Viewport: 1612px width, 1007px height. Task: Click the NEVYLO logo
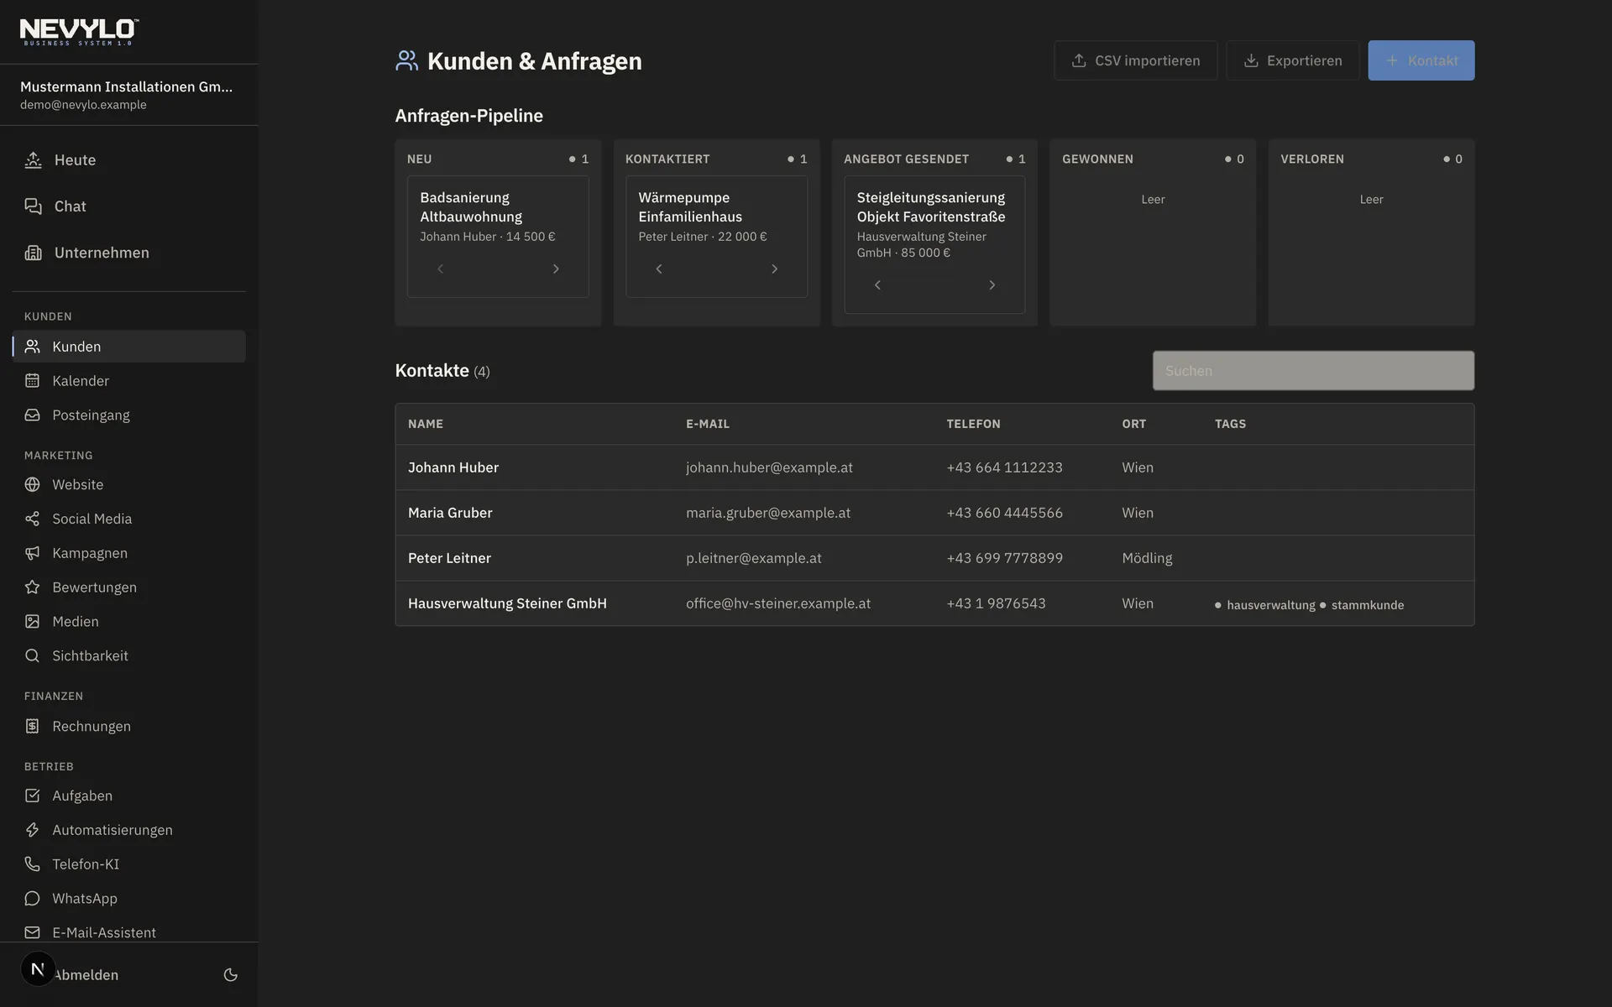(80, 32)
